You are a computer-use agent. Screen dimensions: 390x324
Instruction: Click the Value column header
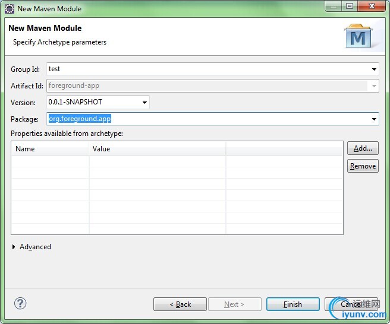click(157, 149)
